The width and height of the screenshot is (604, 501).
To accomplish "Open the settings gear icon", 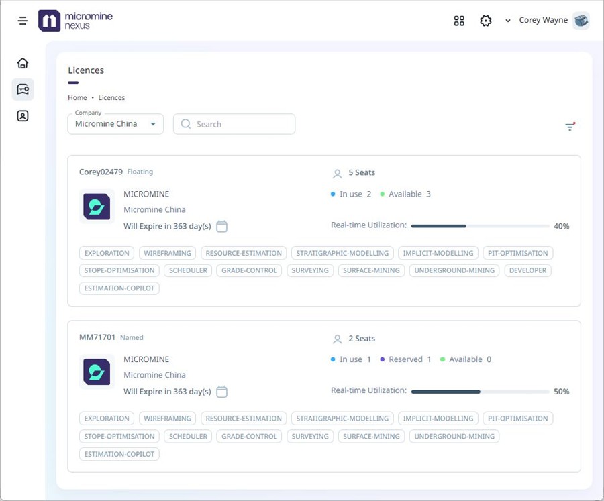I will click(486, 21).
